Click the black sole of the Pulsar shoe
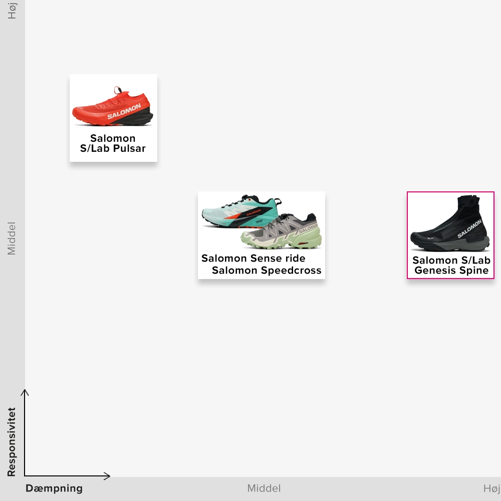Image resolution: width=501 pixels, height=501 pixels. 143,118
